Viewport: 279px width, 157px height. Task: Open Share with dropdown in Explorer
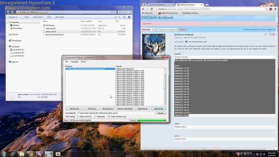click(38, 17)
